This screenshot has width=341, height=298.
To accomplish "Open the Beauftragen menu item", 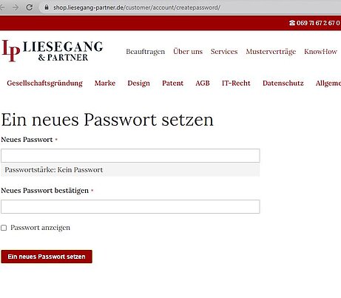I will point(145,52).
